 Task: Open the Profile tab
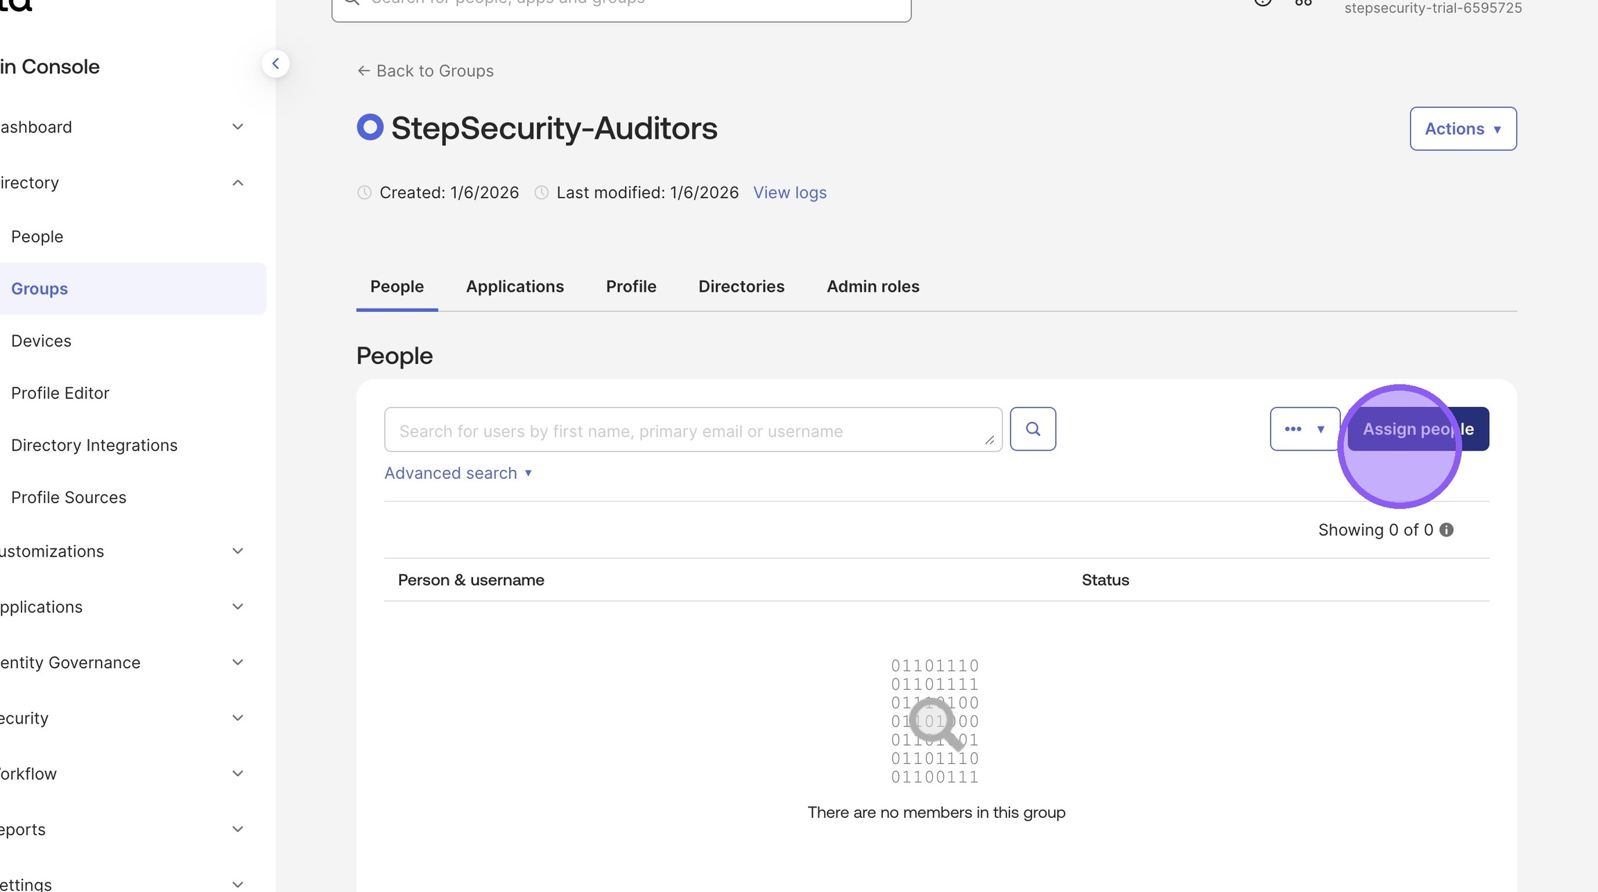coord(631,287)
